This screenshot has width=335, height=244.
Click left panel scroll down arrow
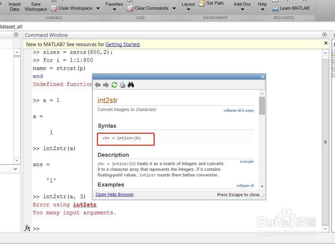[x=17, y=160]
